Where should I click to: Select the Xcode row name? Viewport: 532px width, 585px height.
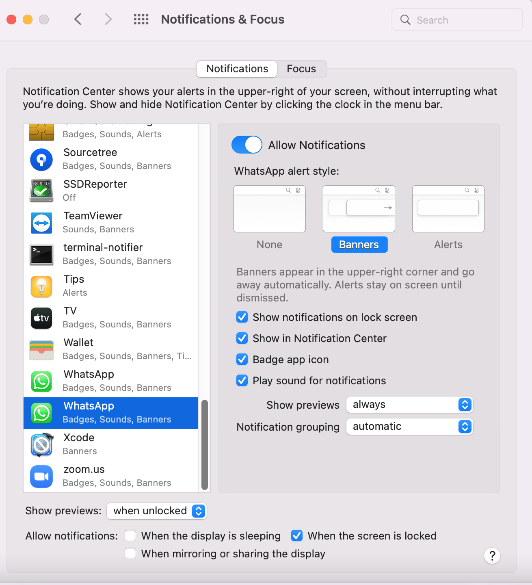click(79, 438)
